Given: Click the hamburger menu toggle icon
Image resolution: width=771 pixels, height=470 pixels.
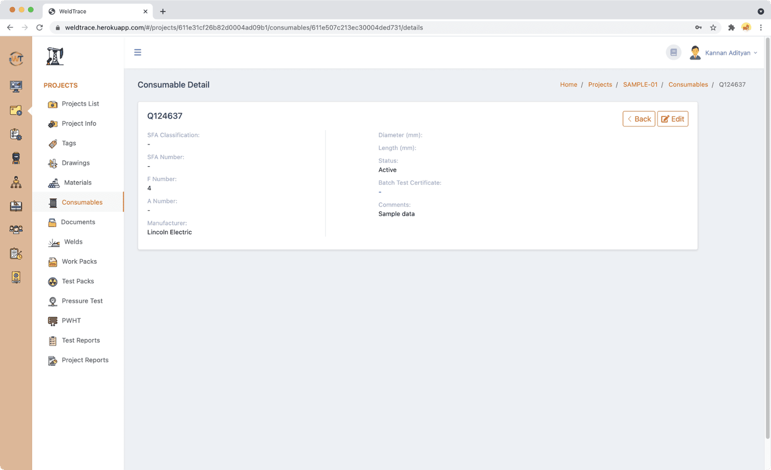Looking at the screenshot, I should [x=138, y=52].
